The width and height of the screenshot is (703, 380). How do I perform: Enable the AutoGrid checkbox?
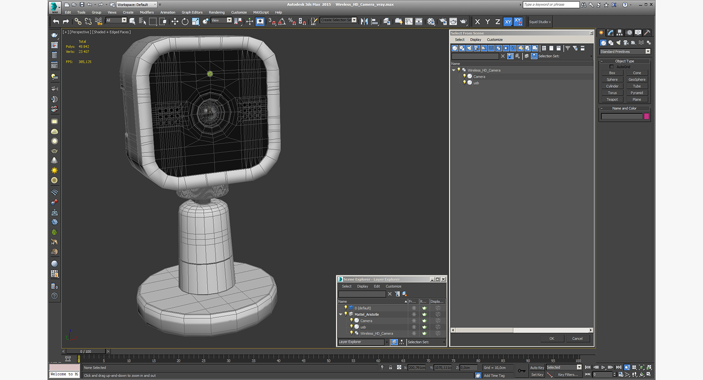[612, 67]
